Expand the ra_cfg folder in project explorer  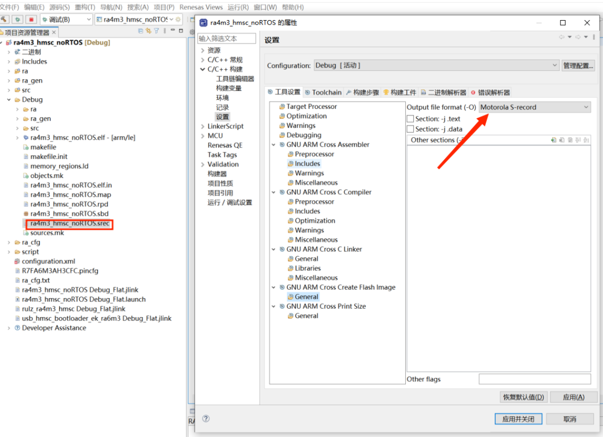[x=8, y=243]
